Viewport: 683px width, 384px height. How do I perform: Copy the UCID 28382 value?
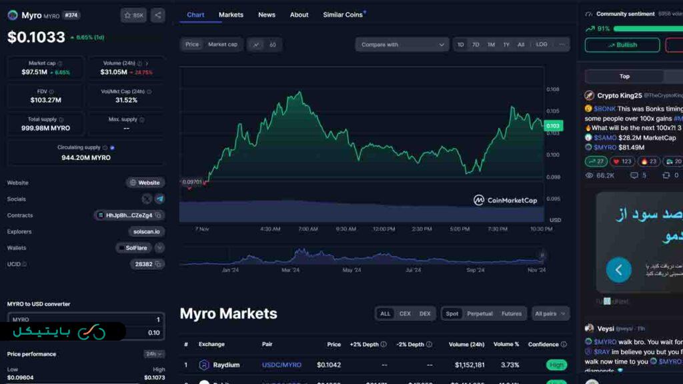159,264
